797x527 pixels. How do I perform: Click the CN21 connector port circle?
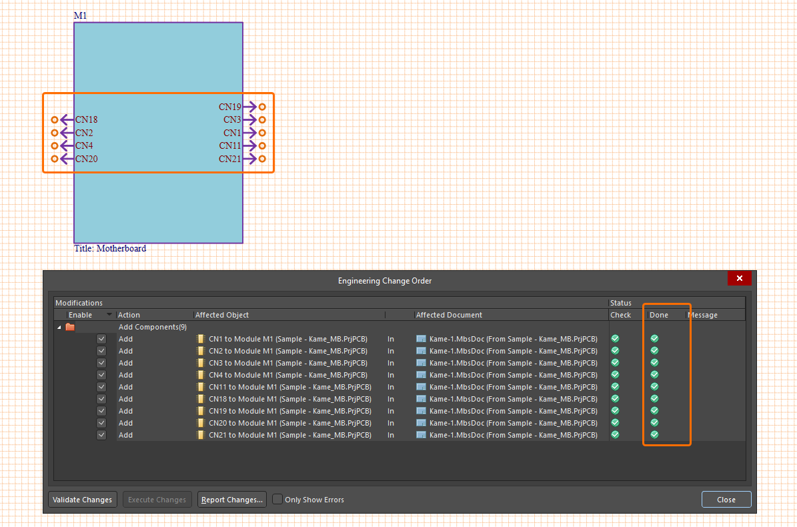[x=262, y=159]
